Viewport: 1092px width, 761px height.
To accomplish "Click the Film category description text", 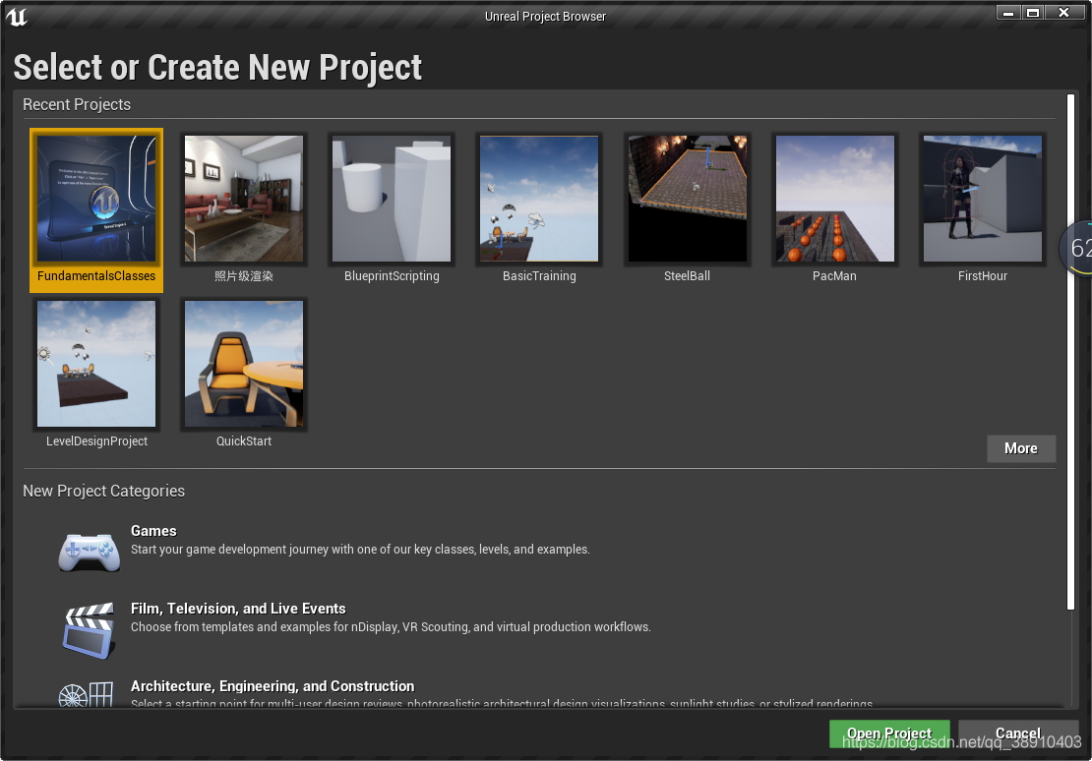I will (391, 627).
